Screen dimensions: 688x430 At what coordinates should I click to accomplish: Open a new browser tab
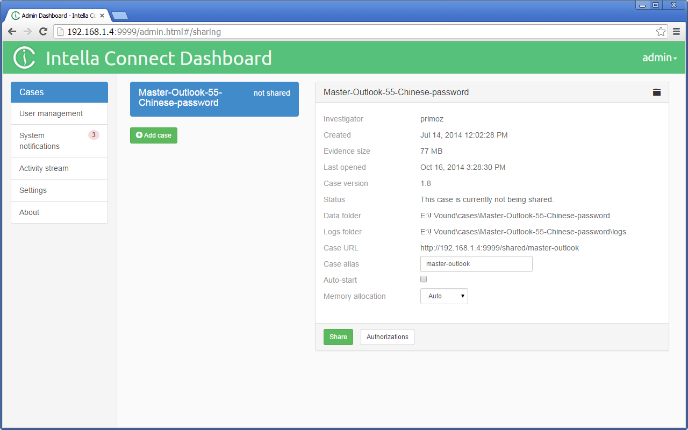coord(120,16)
